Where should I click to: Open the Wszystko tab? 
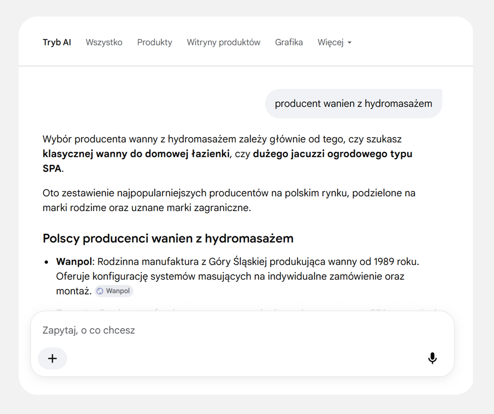tap(104, 42)
